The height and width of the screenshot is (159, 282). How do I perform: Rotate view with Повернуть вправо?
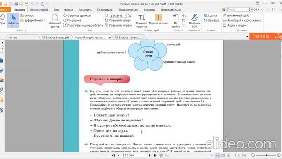coord(119,25)
